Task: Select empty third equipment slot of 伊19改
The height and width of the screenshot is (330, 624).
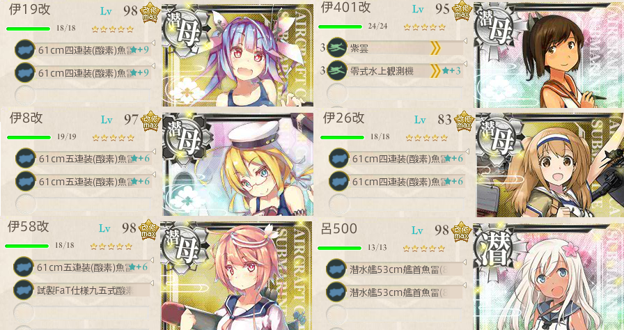Action: click(84, 95)
